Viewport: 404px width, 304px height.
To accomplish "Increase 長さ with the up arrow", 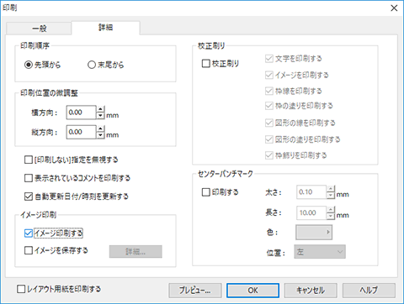I will (331, 209).
